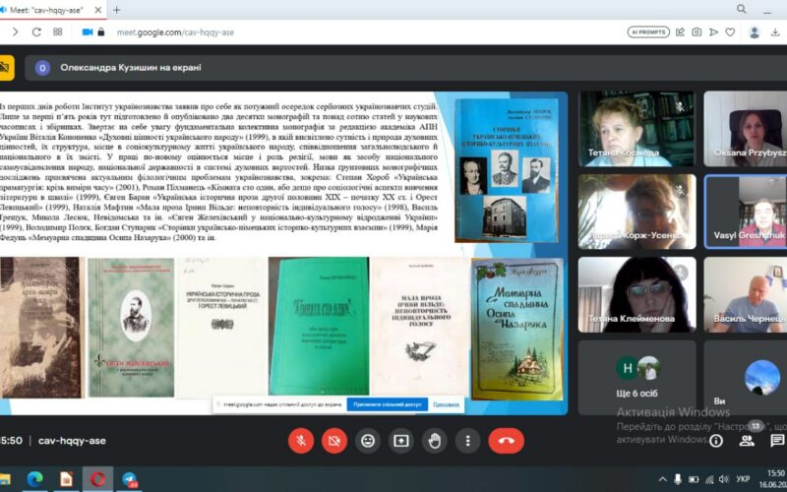Expand the 'Ще 6 осіб' participants tile
Image resolution: width=787 pixels, height=492 pixels.
click(x=636, y=377)
